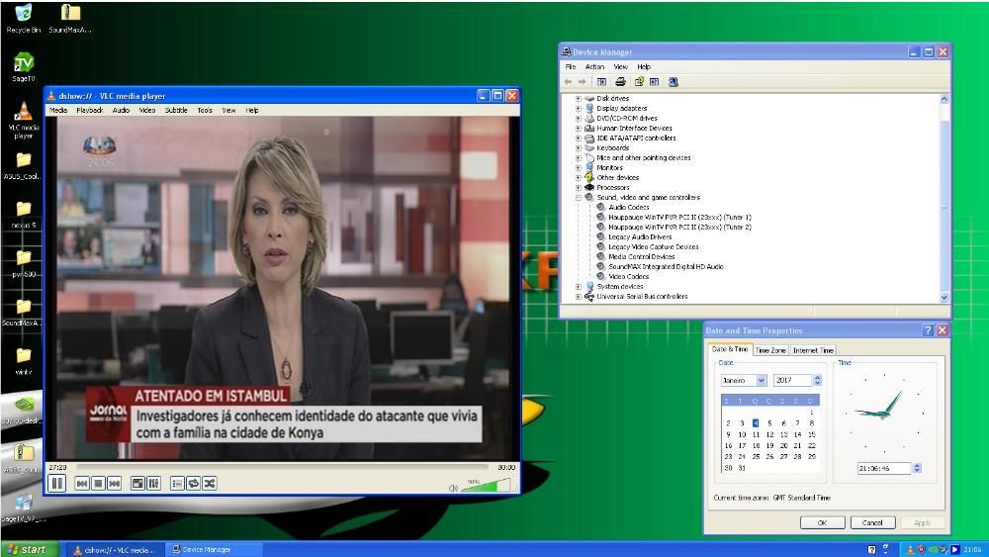Viewport: 989px width, 557px height.
Task: Open the SageTV desktop icon
Action: point(24,67)
